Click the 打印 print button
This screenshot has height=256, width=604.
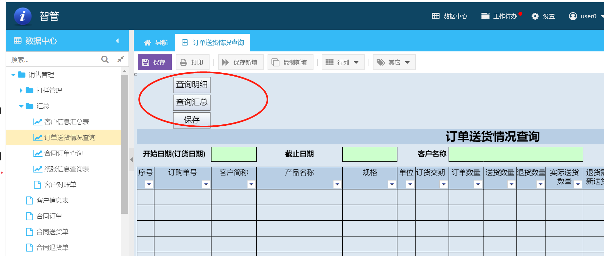(192, 62)
